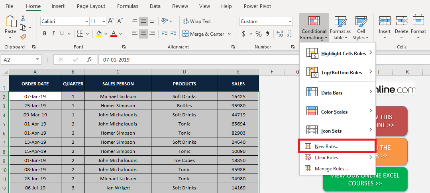
Task: Toggle Wrap Text
Action: pyautogui.click(x=197, y=21)
